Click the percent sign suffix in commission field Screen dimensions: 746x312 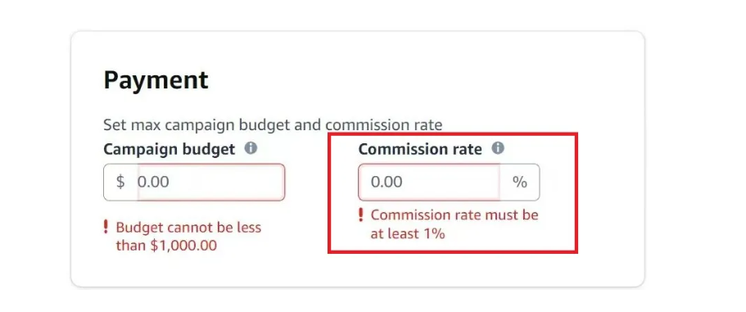pyautogui.click(x=519, y=182)
